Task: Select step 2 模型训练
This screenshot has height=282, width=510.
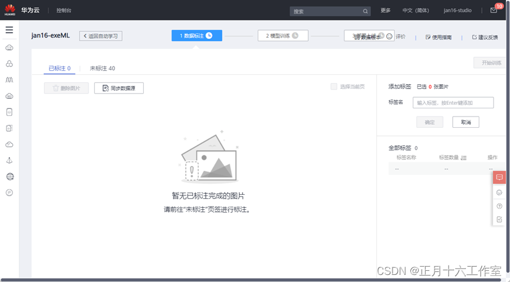Action: tap(283, 36)
